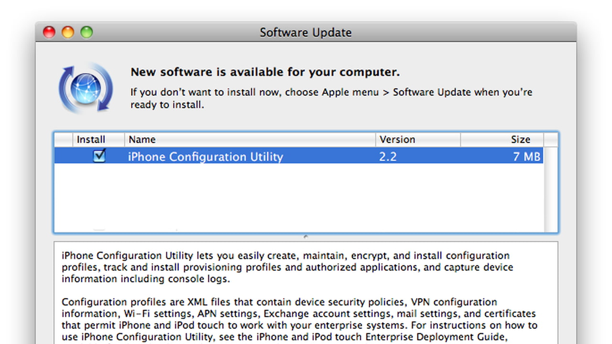612x344 pixels.
Task: Zoom the Software Update window with green button
Action: (87, 32)
